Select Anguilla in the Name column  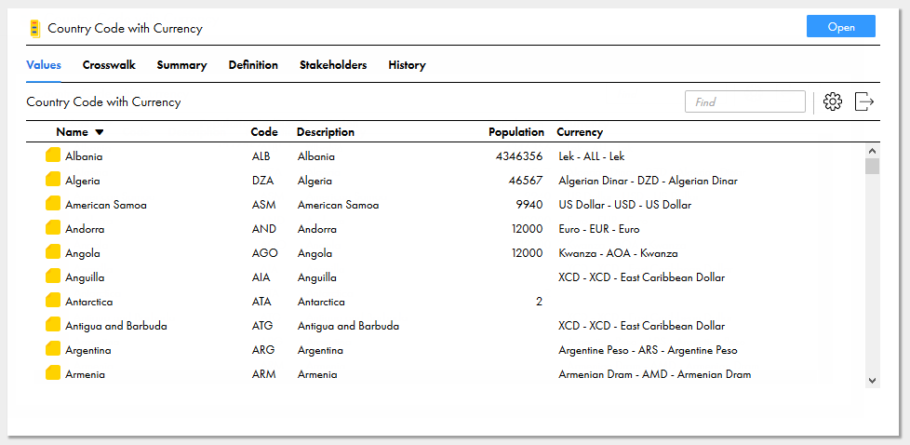[x=85, y=277]
